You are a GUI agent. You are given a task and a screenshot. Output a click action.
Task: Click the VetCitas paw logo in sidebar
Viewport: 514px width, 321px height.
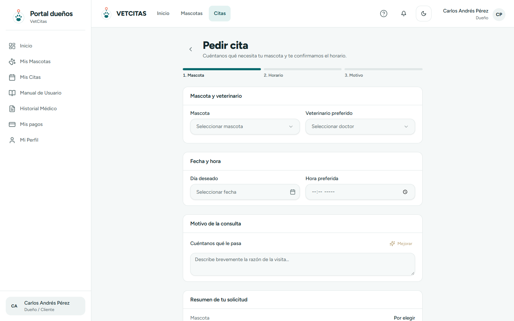pyautogui.click(x=19, y=16)
